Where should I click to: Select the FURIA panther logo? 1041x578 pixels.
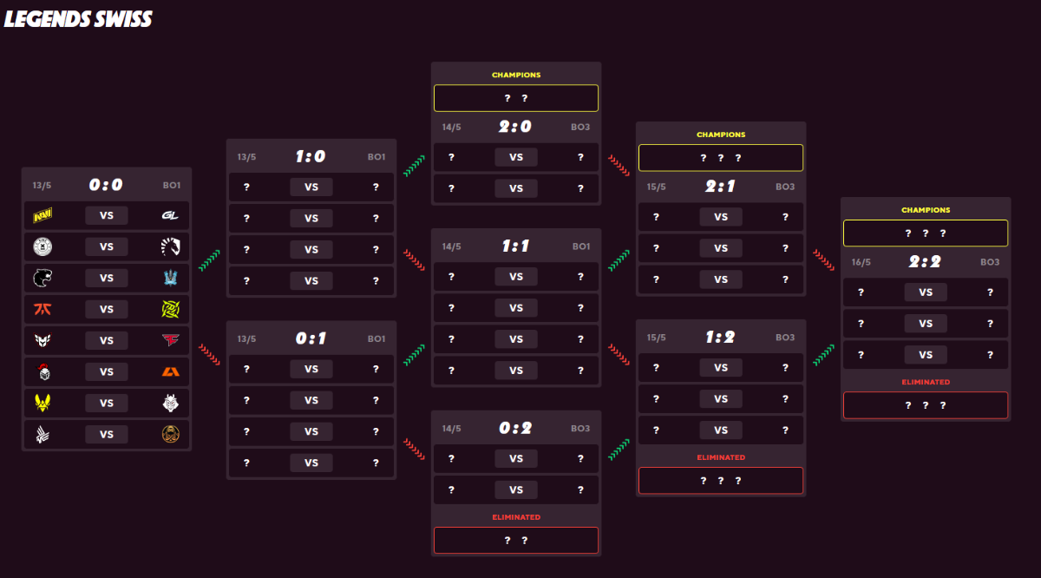pyautogui.click(x=41, y=279)
